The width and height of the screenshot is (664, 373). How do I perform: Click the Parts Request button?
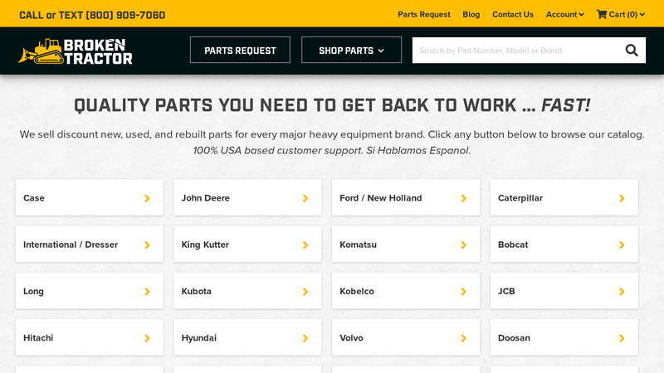pyautogui.click(x=240, y=51)
